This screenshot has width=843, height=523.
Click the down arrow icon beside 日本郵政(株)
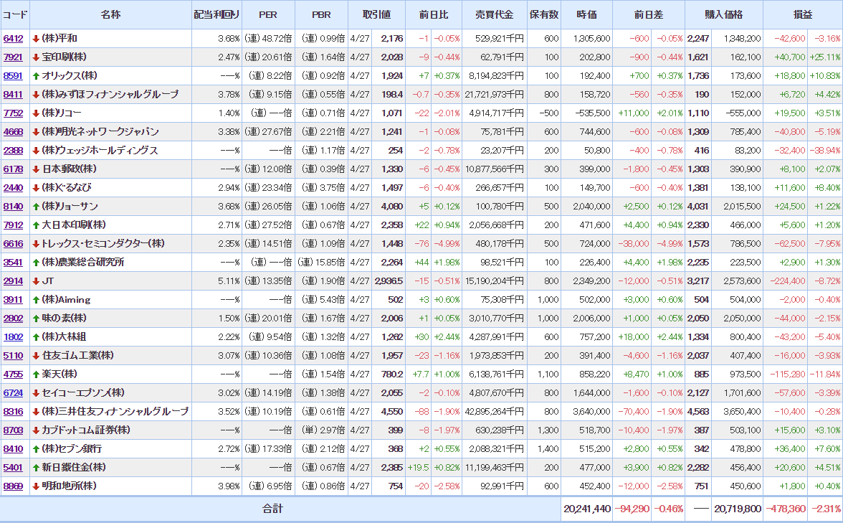click(x=36, y=169)
